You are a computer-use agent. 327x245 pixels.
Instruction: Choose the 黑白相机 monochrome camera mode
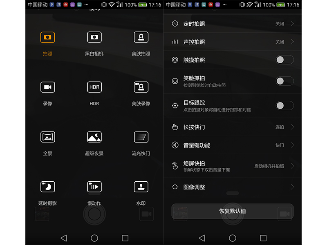[94, 37]
